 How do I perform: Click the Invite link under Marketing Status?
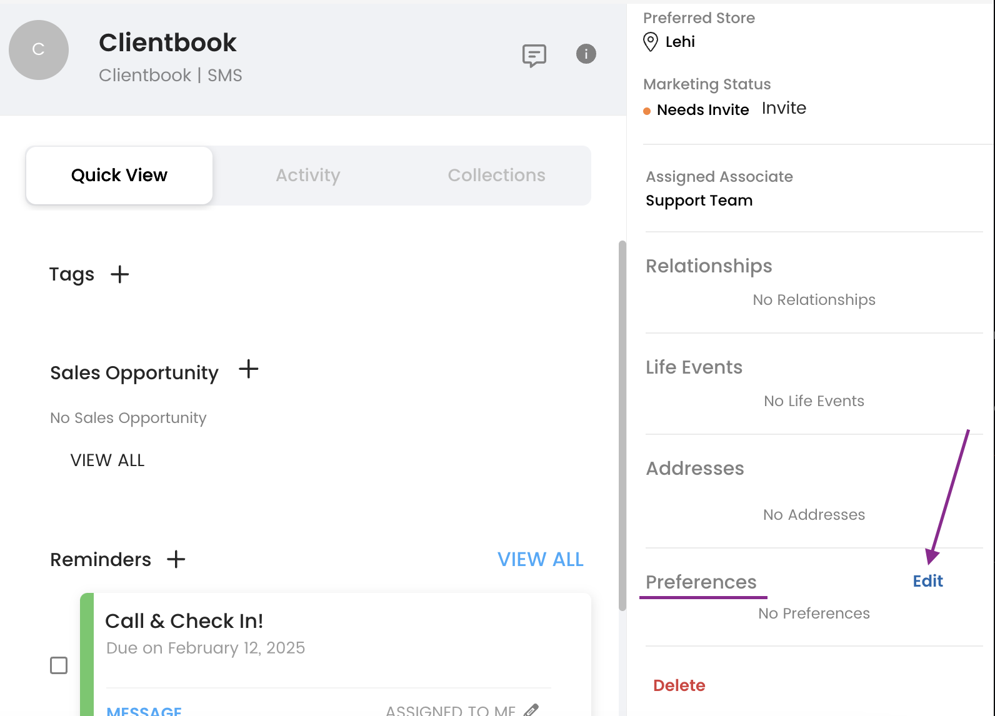(x=784, y=108)
